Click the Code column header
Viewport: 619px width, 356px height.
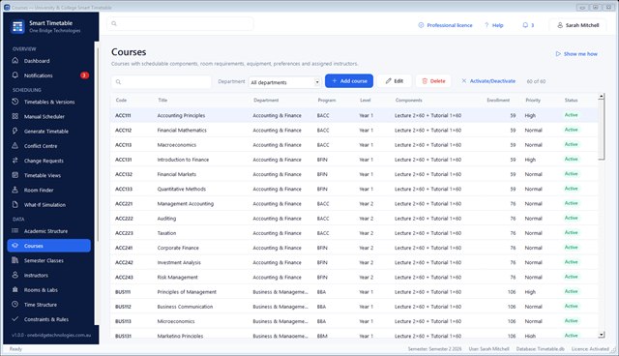pos(121,100)
